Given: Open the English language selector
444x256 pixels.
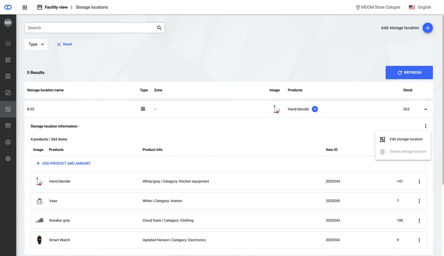Looking at the screenshot, I should tap(419, 7).
